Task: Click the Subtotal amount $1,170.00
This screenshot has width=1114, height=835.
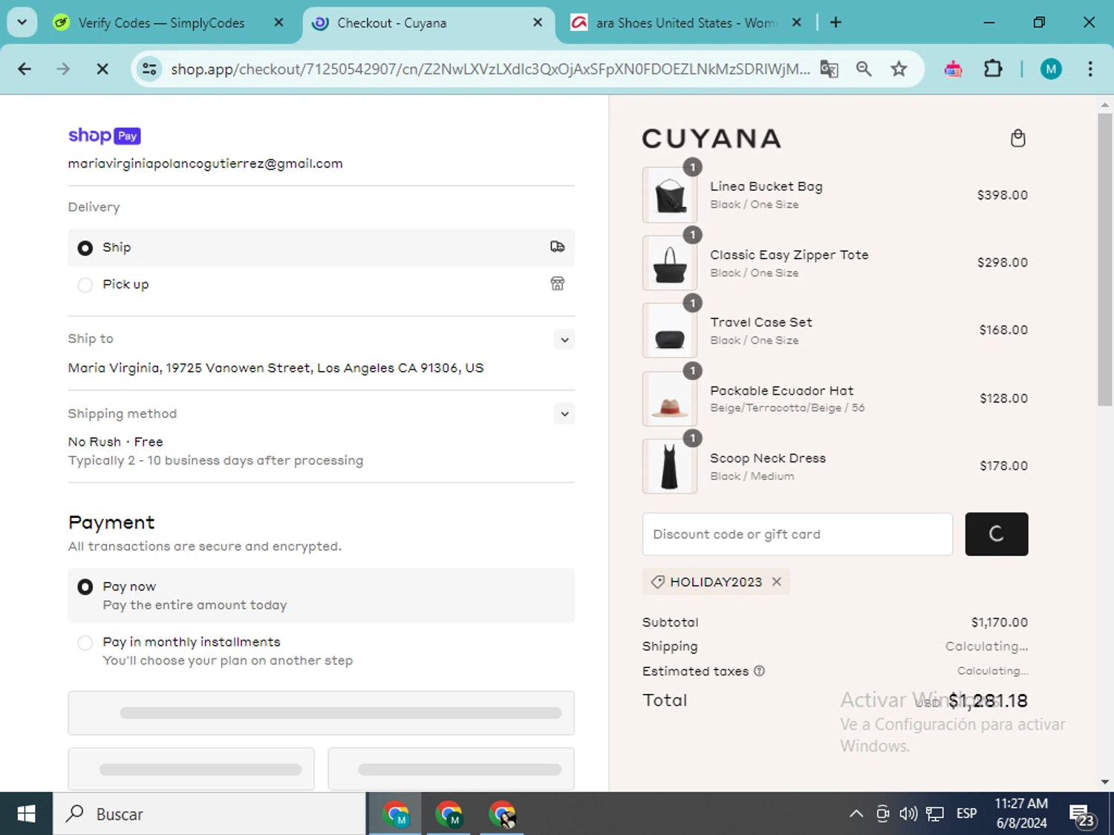Action: click(1000, 622)
